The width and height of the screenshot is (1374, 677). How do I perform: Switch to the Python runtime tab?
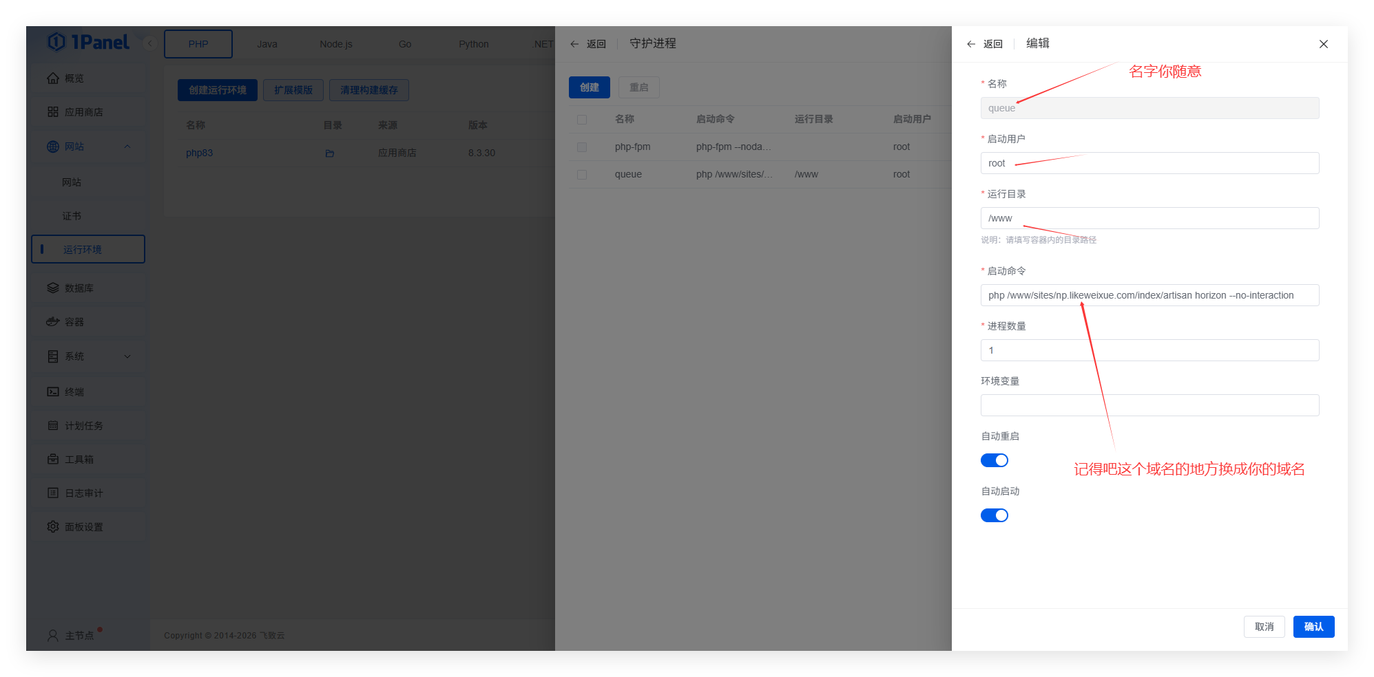click(474, 44)
